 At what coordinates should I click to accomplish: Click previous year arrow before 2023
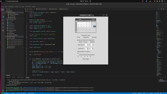point(91,19)
